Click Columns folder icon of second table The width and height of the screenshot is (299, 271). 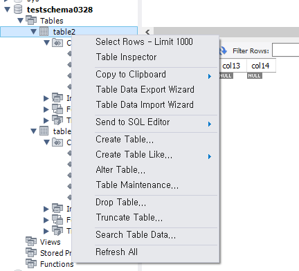pos(57,142)
